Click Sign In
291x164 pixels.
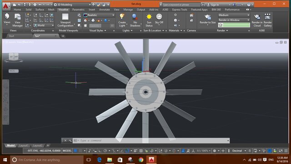pyautogui.click(x=215, y=5)
